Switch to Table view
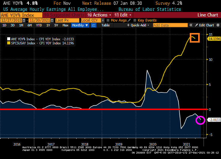The width and height of the screenshot is (221, 159). click(105, 25)
